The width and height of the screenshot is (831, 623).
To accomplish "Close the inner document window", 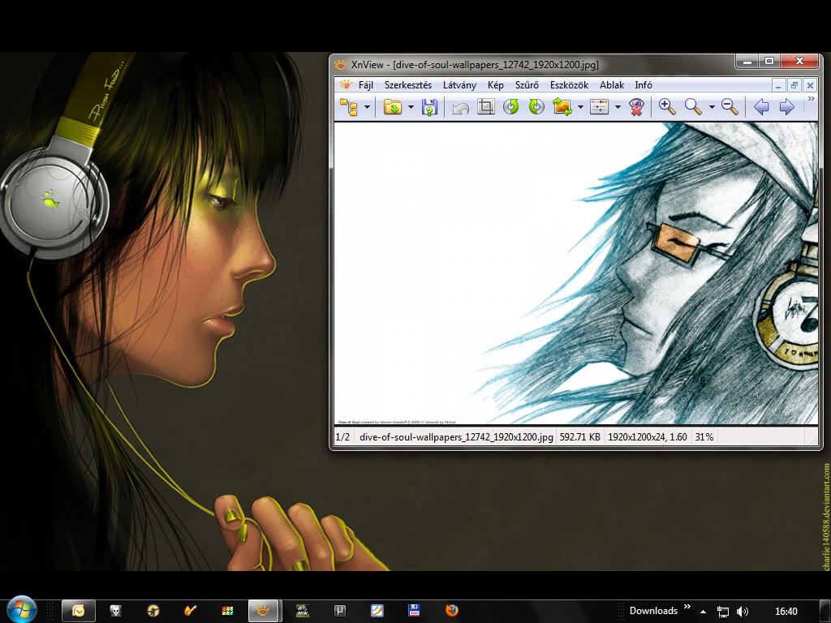I will pyautogui.click(x=810, y=84).
